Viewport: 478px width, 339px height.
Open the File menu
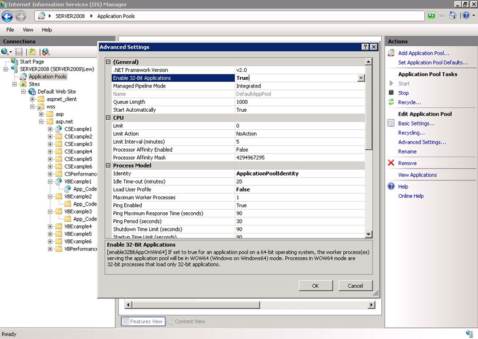[x=10, y=29]
